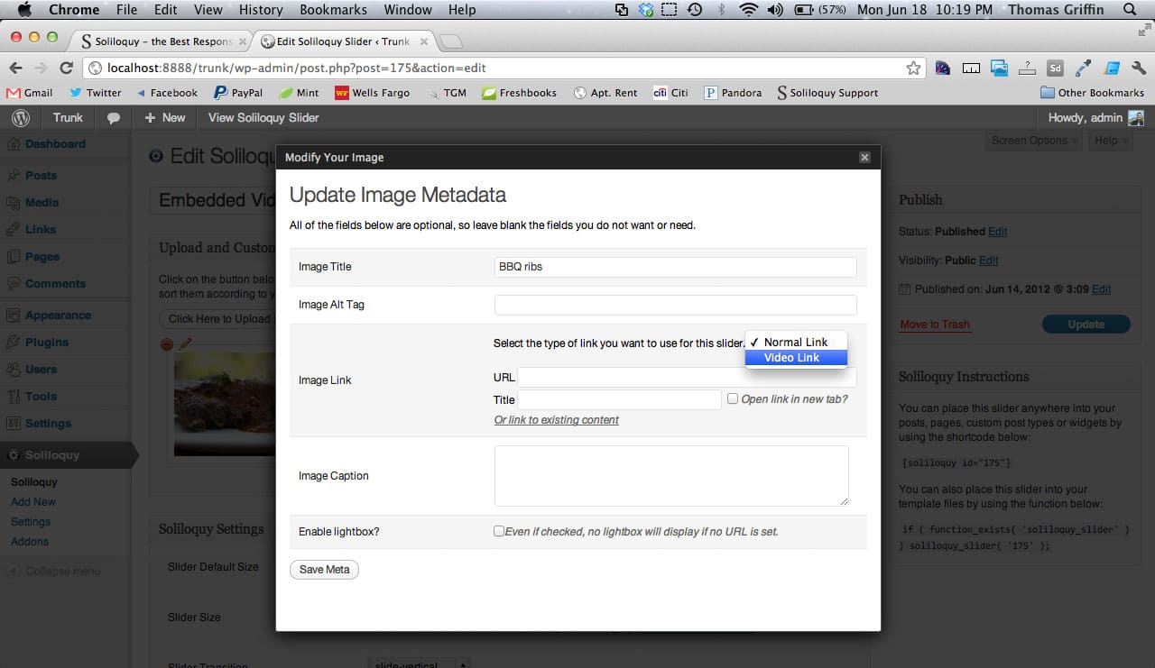Click the Image Alt Tag field
Image resolution: width=1155 pixels, height=668 pixels.
pyautogui.click(x=675, y=305)
